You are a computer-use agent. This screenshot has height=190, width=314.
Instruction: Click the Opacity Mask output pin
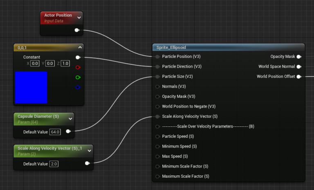point(299,57)
